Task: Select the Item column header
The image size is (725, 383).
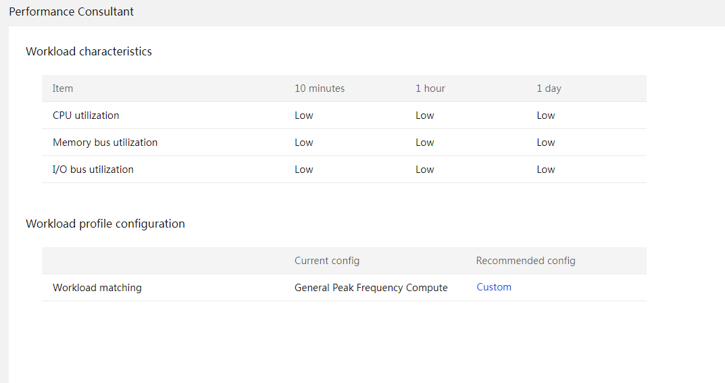Action: (62, 88)
